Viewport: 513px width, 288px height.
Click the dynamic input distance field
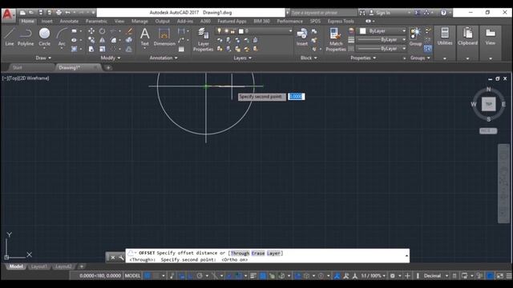[x=296, y=97]
